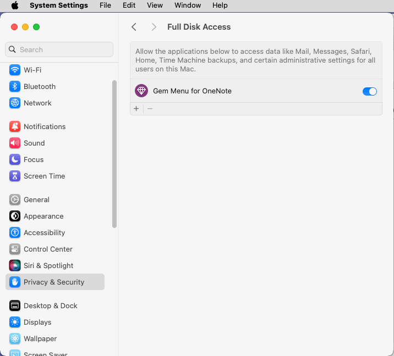Viewport: 394px width, 356px height.
Task: Open the Window menu
Action: (188, 5)
